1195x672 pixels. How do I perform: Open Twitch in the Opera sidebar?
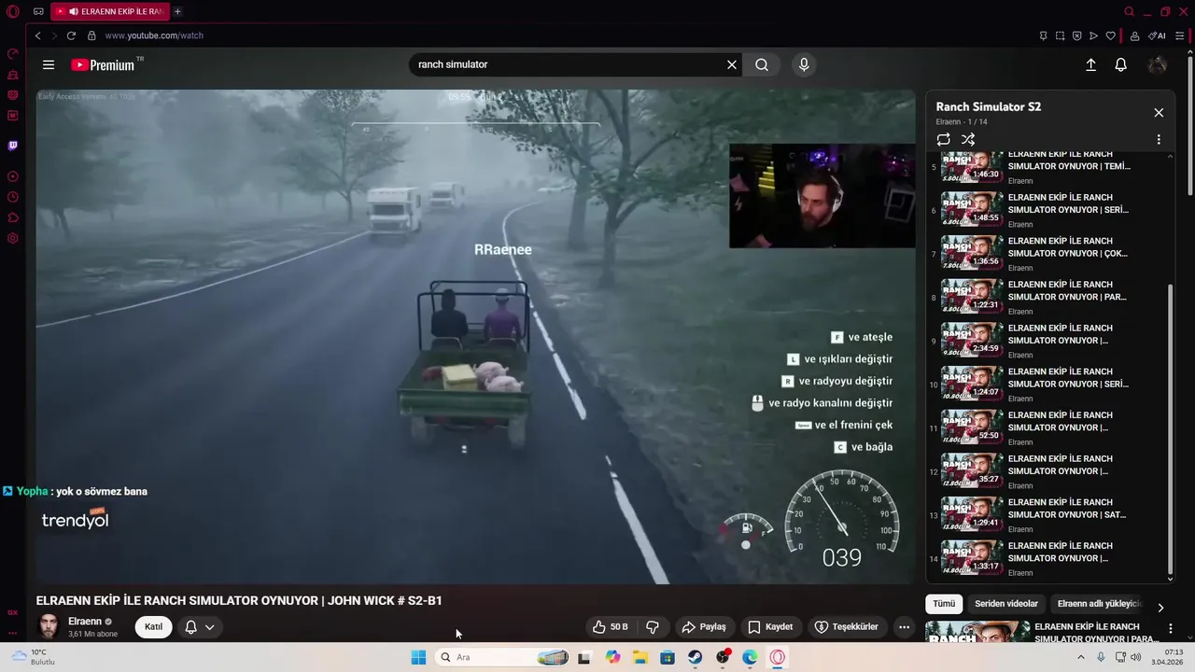(x=13, y=146)
